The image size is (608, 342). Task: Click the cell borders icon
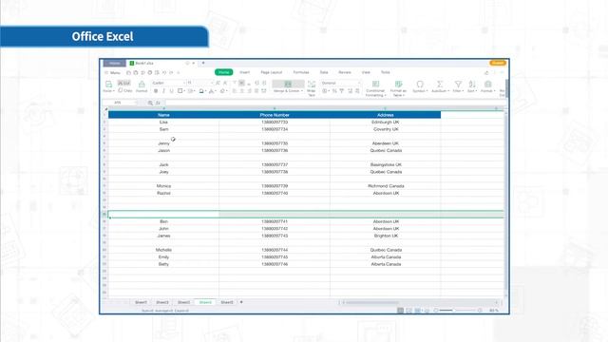[180, 91]
